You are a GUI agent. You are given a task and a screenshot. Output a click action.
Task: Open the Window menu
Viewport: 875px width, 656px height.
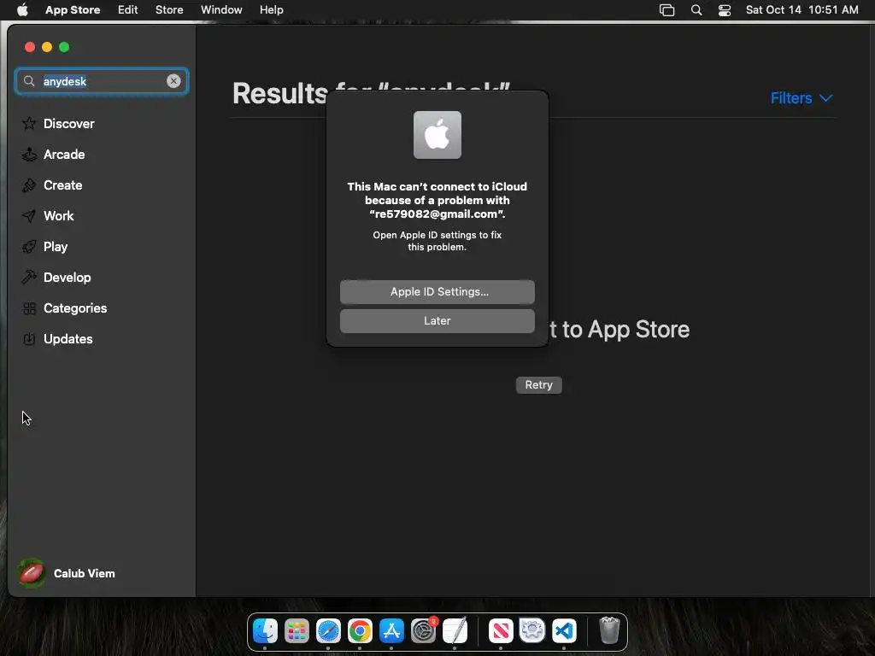coord(221,9)
